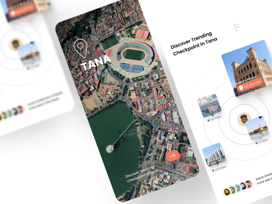Click the '1.5 miles' distance label
This screenshot has width=272, height=204.
[x=215, y=119]
